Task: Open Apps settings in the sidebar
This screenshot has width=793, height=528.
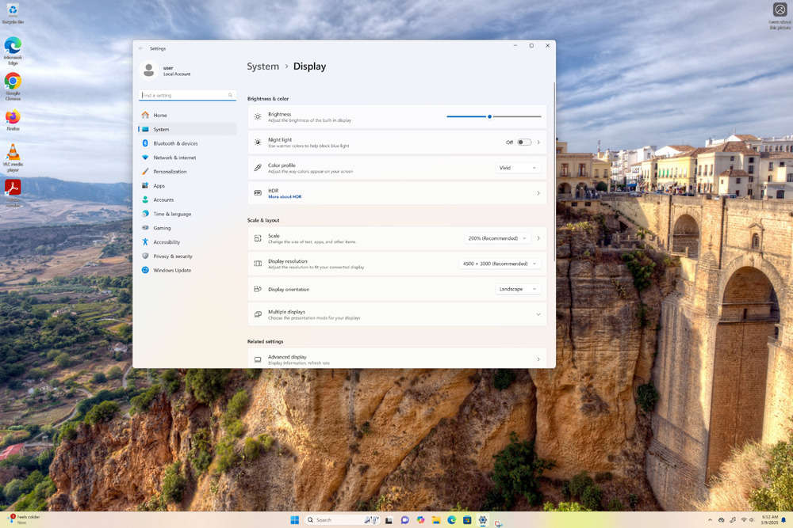Action: point(187,186)
